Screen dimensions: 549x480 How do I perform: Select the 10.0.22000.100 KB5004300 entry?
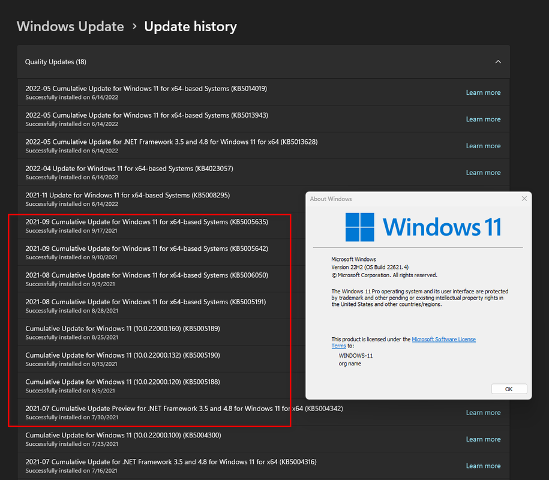[263, 439]
